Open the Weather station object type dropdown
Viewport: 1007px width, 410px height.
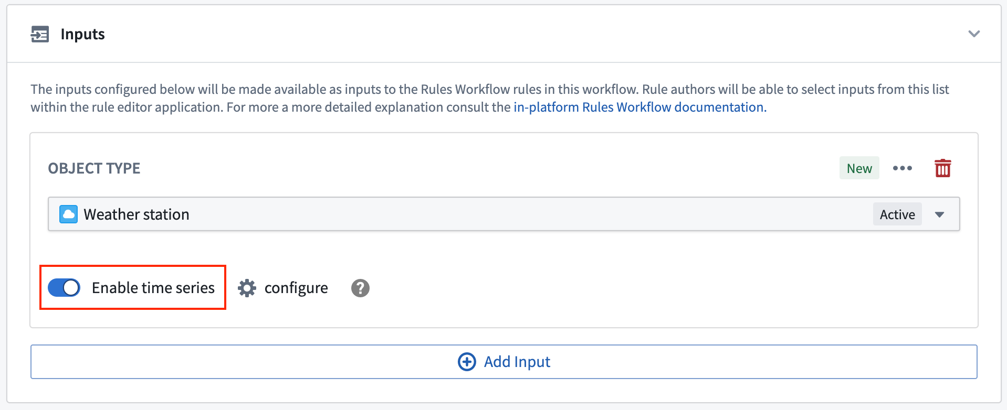(x=504, y=214)
